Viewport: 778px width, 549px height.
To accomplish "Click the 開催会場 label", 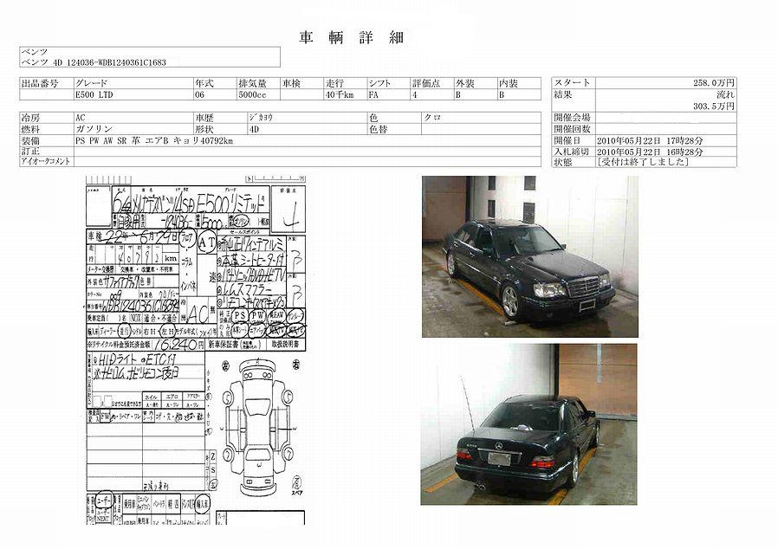I will pyautogui.click(x=572, y=118).
